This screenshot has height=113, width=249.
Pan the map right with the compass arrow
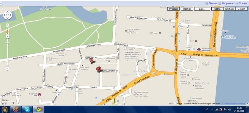click(x=10, y=15)
